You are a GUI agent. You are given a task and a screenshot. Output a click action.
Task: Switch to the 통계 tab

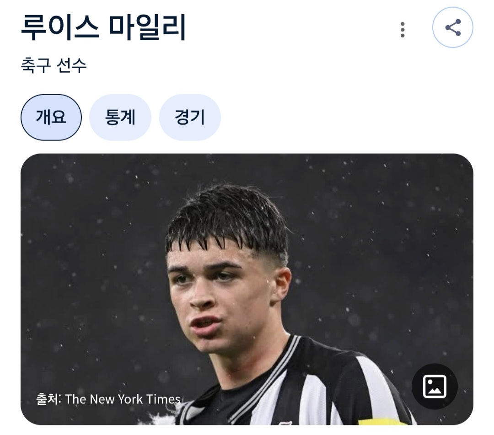(120, 118)
